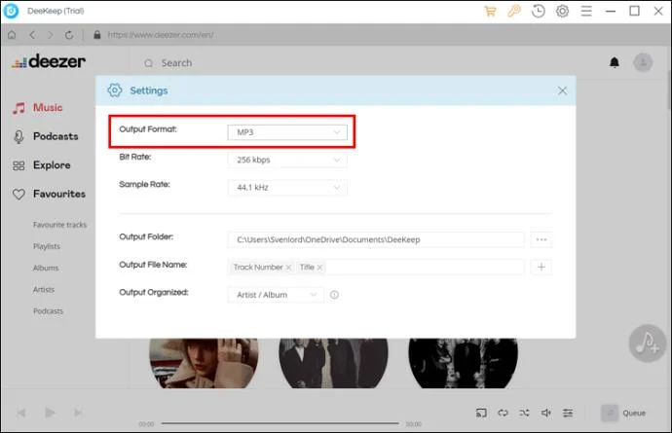The height and width of the screenshot is (433, 672).
Task: Click the info icon beside Output Organized
Action: click(x=334, y=295)
